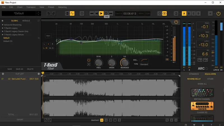Image resolution: width=224 pixels, height=126 pixels.
Task: Add a clip with plus icon
Action: coord(3,74)
